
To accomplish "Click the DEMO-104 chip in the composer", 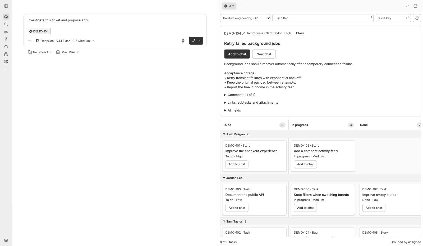I will click(39, 31).
